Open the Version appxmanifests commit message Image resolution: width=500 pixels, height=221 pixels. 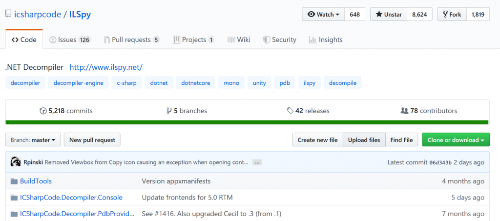176,181
